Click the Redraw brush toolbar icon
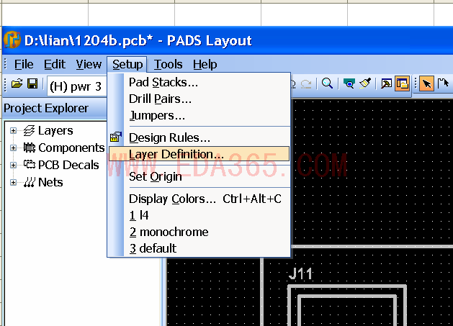This screenshot has height=326, width=453. click(x=365, y=83)
